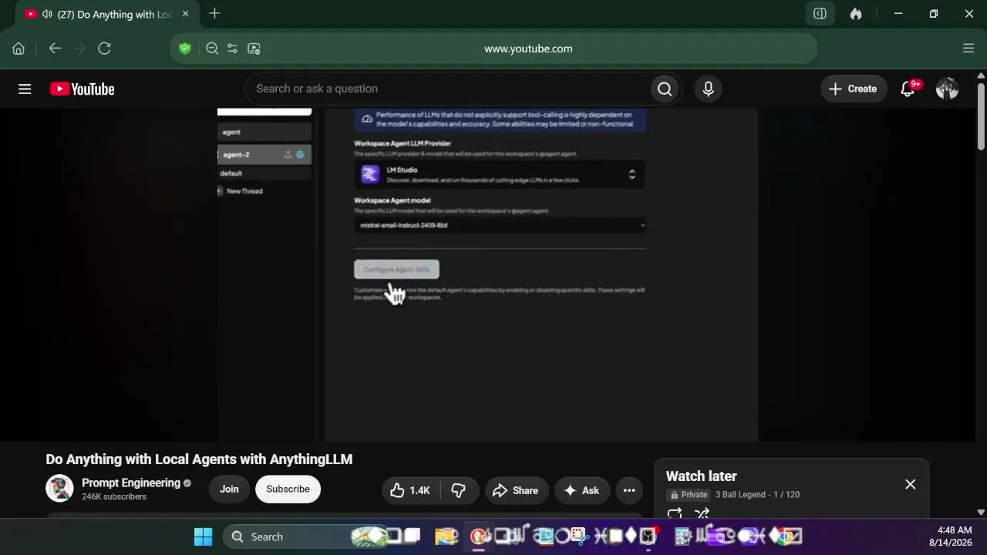
Task: Close the YouTube browser tab
Action: tap(185, 14)
